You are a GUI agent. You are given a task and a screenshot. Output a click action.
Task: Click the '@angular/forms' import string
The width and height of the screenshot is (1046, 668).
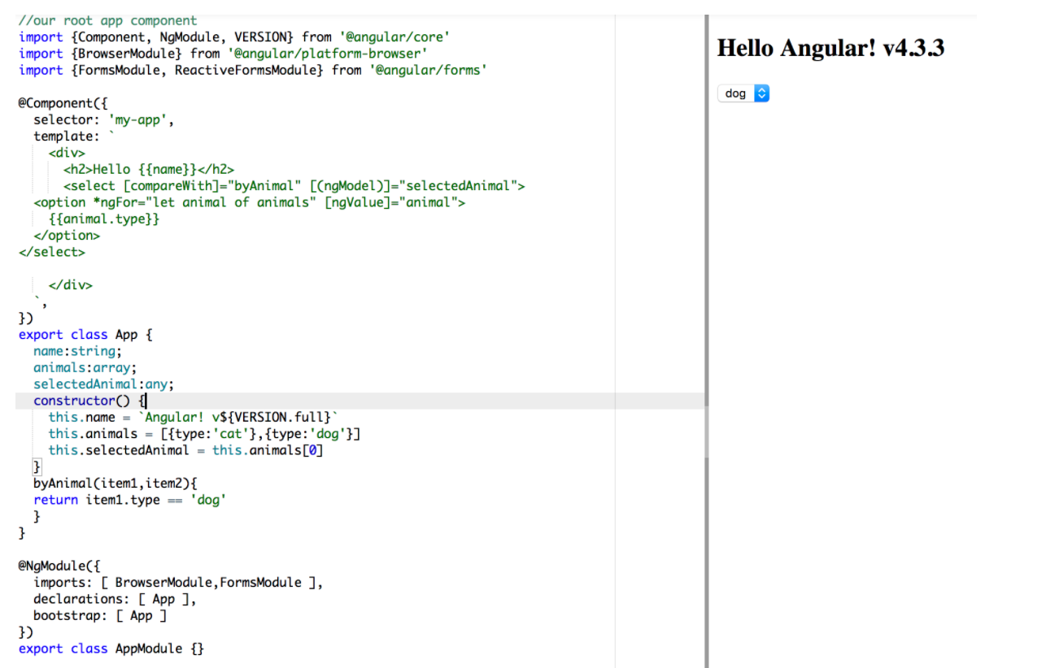coord(427,70)
